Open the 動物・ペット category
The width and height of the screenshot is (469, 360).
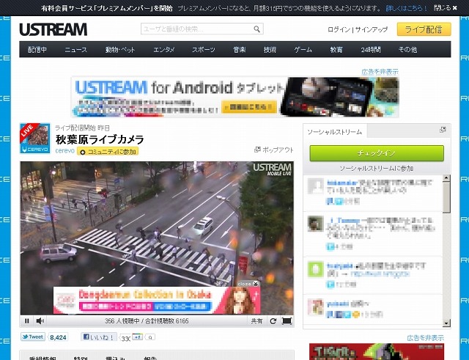click(120, 50)
